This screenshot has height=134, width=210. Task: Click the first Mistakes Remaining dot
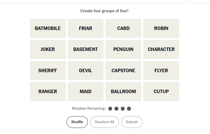click(x=110, y=109)
